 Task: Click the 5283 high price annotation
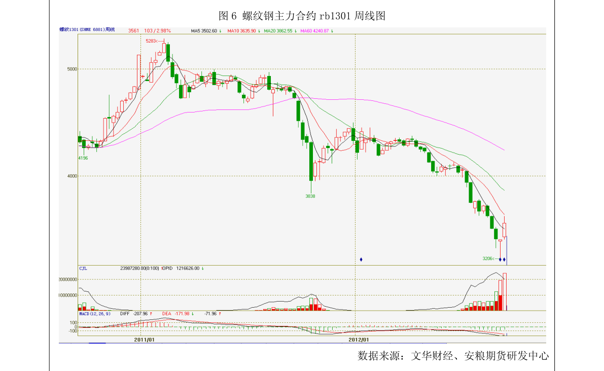click(153, 41)
